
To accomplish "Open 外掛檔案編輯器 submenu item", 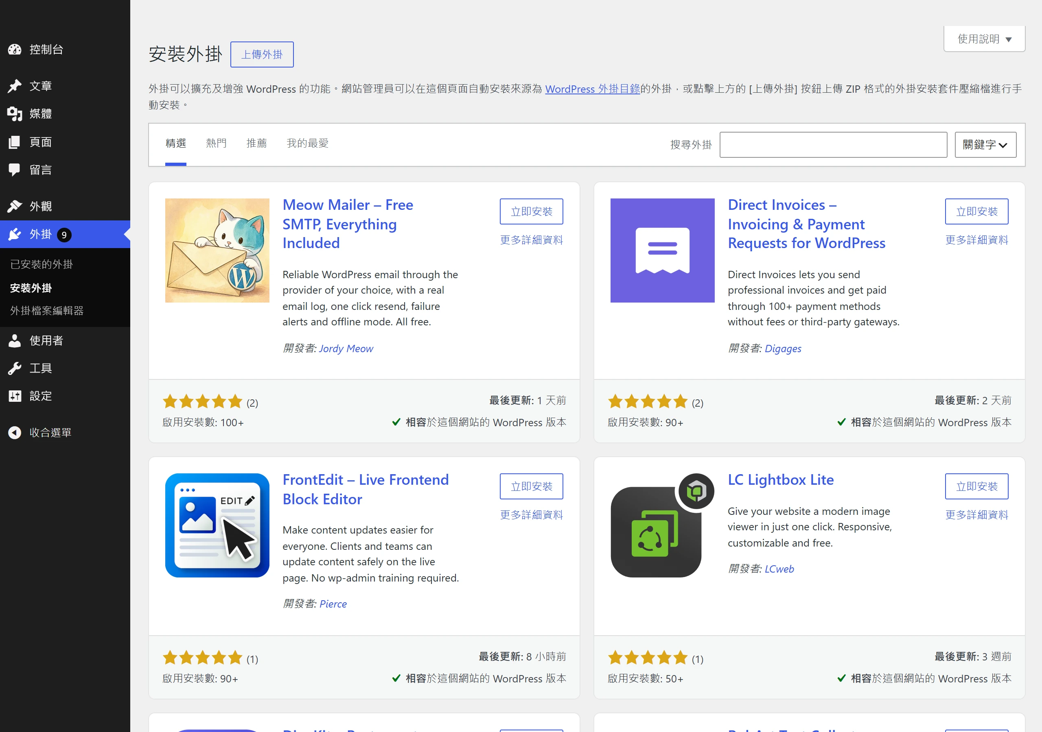I will [x=47, y=311].
